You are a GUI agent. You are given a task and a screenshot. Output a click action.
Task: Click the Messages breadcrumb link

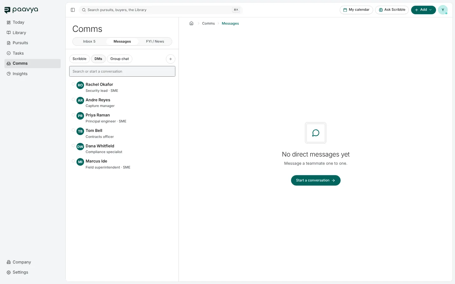230,23
